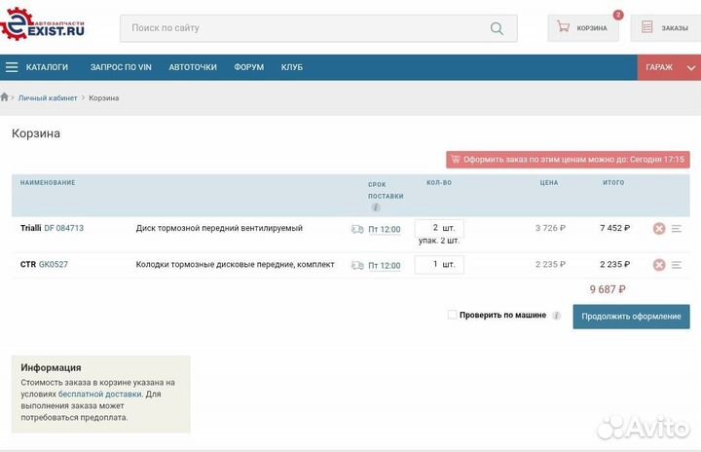
Task: Follow the бесплатной доставки link
Action: click(100, 395)
